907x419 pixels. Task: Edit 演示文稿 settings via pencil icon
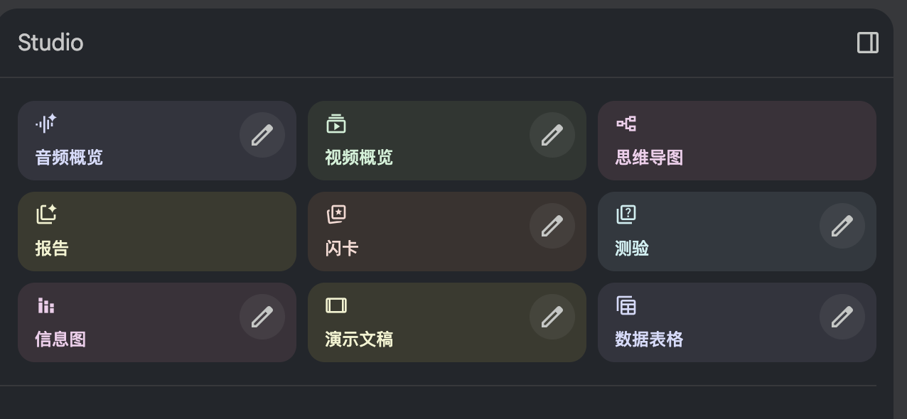click(x=552, y=317)
